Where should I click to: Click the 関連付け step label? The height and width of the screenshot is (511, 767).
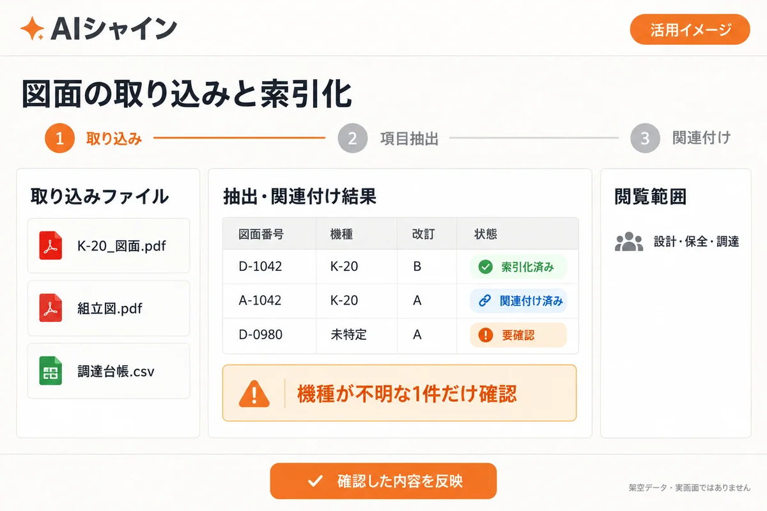click(x=701, y=138)
